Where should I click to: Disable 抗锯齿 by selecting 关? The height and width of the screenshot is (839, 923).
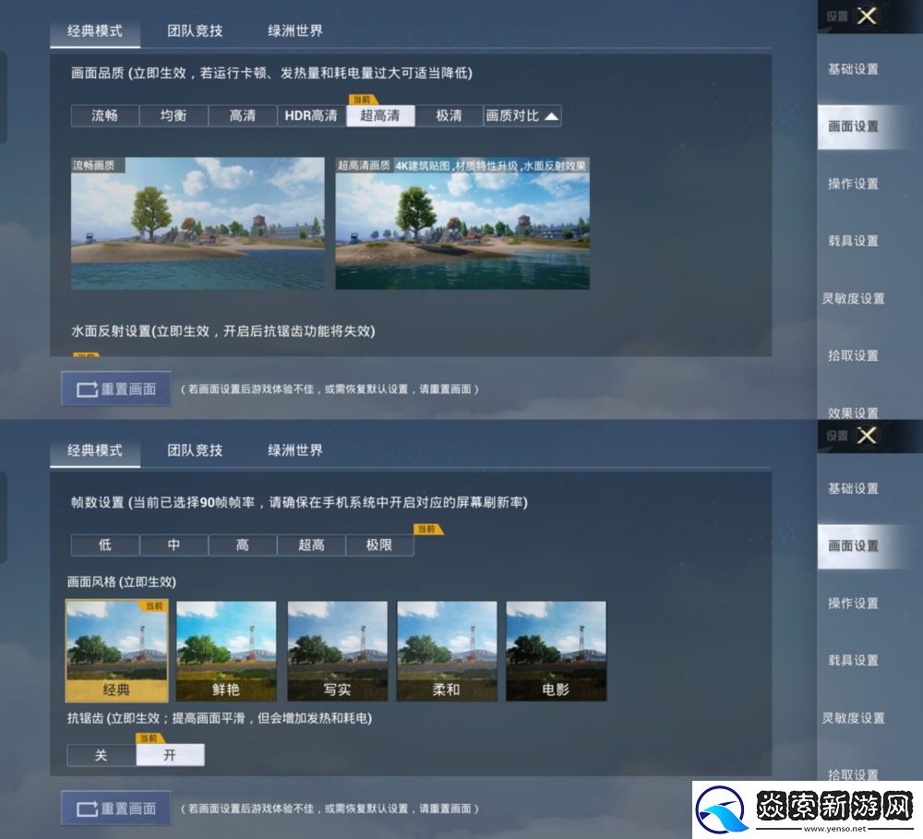click(102, 755)
